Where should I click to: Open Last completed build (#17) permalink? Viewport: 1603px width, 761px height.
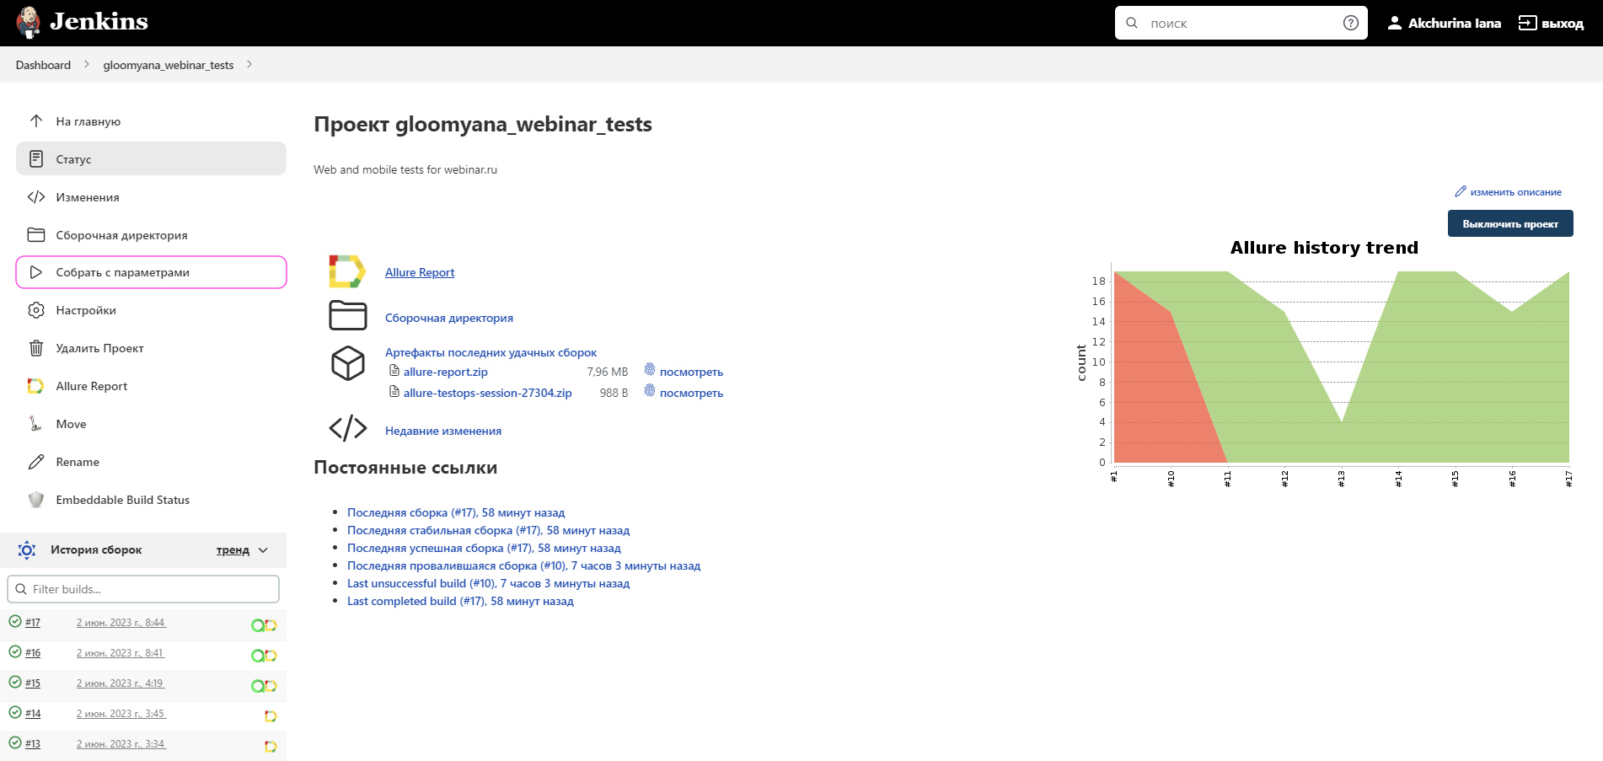pos(460,601)
